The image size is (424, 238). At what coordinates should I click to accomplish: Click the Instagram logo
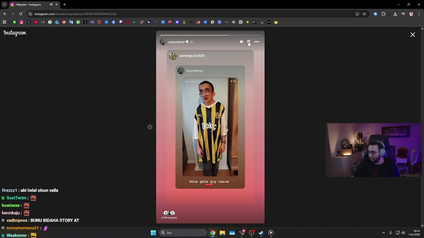(15, 33)
